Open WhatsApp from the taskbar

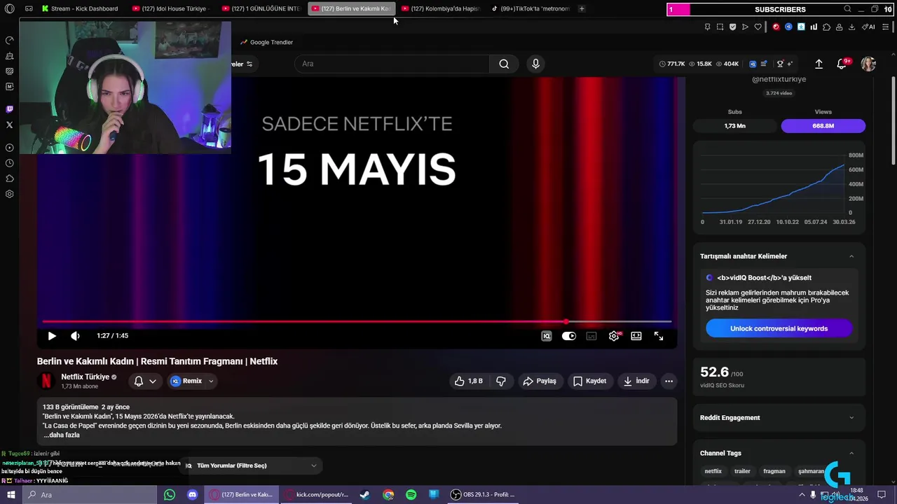tap(170, 495)
